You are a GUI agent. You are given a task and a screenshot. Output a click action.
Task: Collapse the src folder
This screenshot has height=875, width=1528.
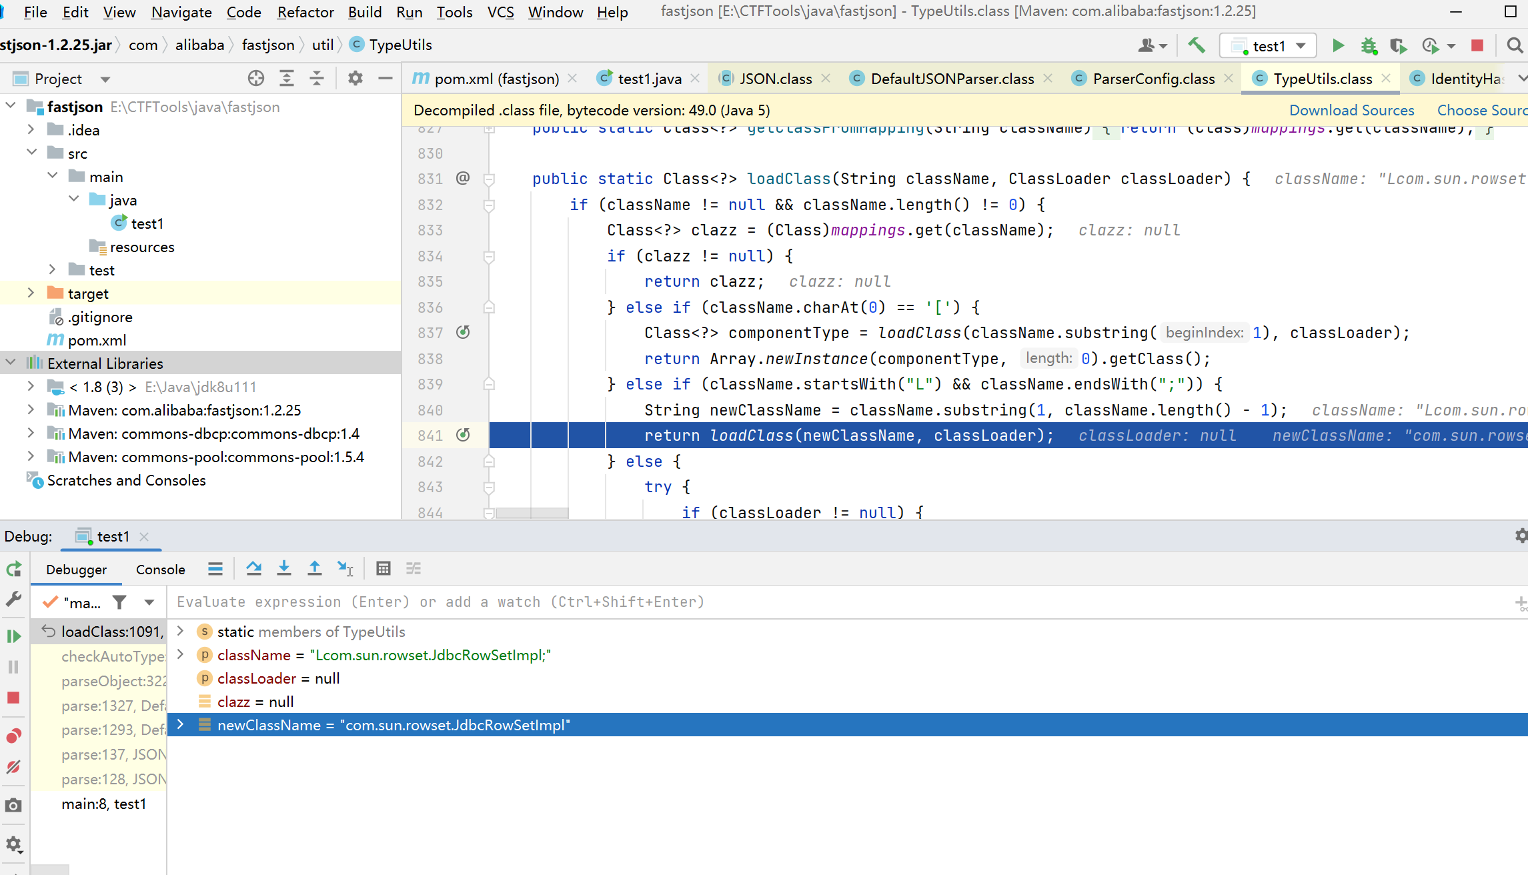31,153
